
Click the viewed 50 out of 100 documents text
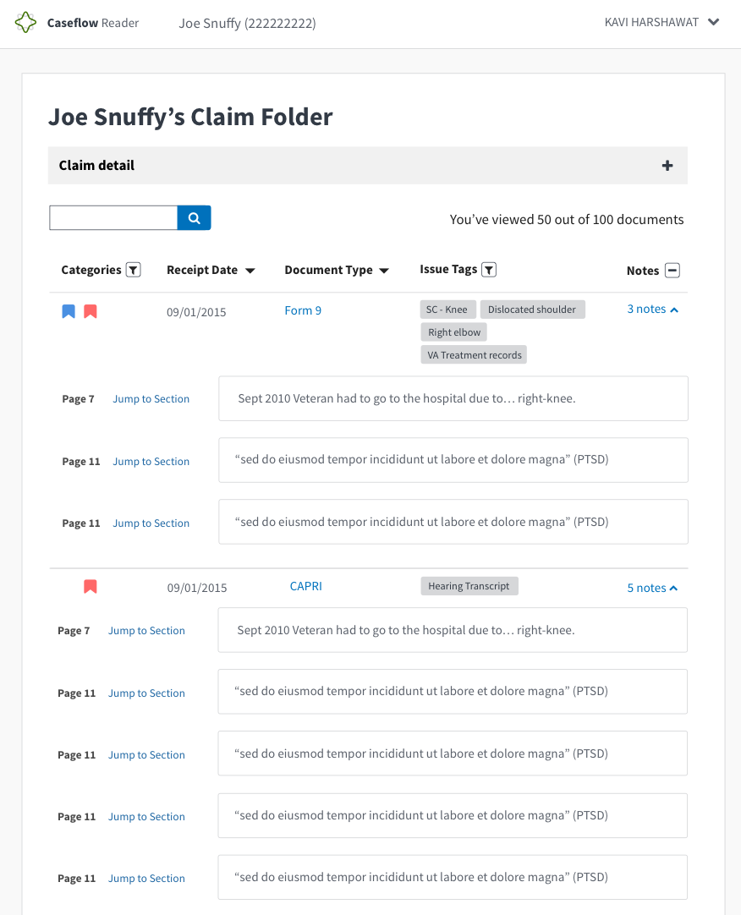pos(567,219)
